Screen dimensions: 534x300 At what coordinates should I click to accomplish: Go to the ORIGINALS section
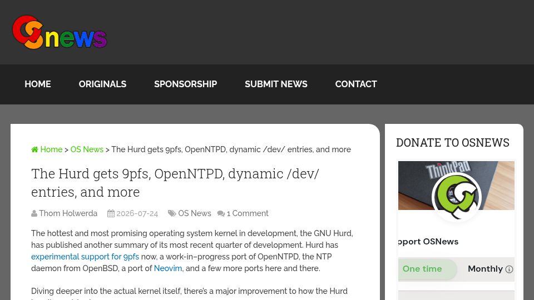pos(102,84)
